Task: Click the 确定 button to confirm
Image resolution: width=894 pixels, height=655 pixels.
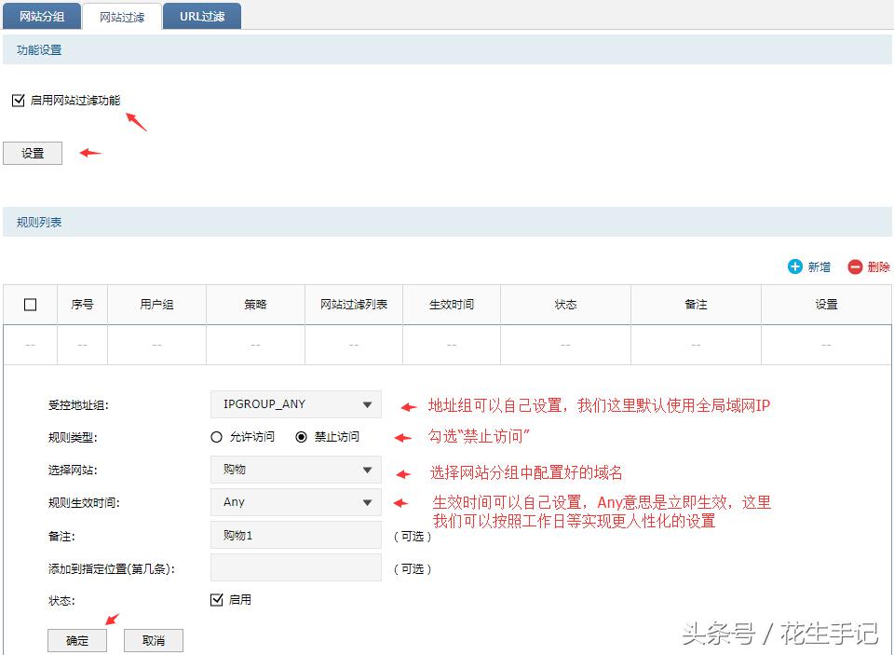Action: click(x=76, y=640)
